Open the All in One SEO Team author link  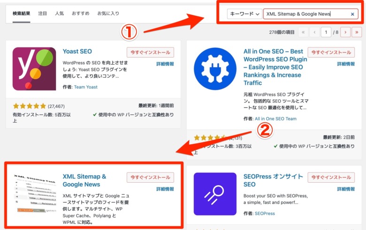[x=275, y=119]
